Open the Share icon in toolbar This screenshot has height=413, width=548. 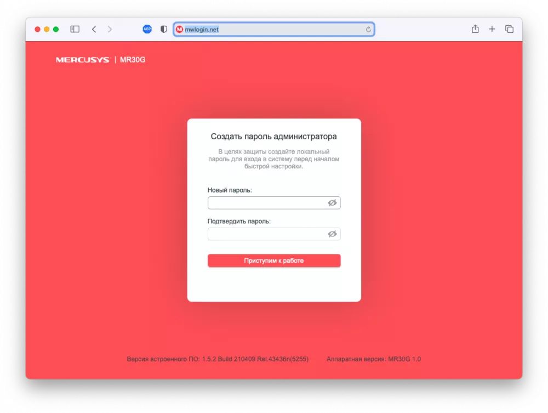[475, 29]
